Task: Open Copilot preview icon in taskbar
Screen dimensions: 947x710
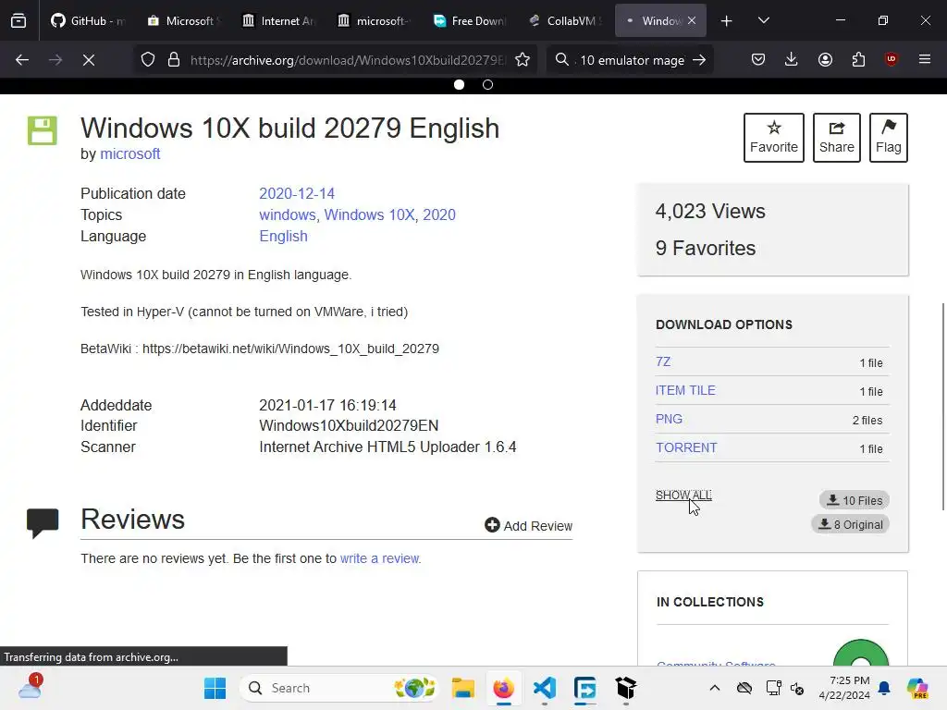Action: pyautogui.click(x=917, y=688)
